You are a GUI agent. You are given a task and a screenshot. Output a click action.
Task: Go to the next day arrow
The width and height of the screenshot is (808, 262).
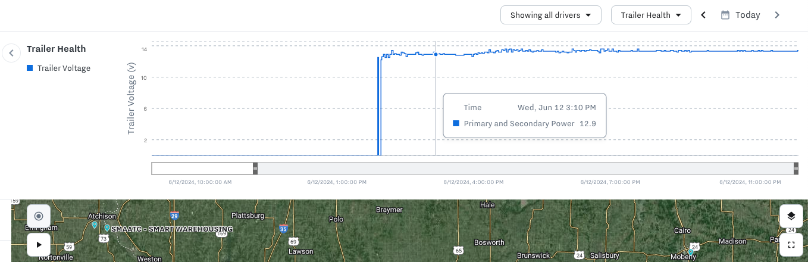click(776, 15)
